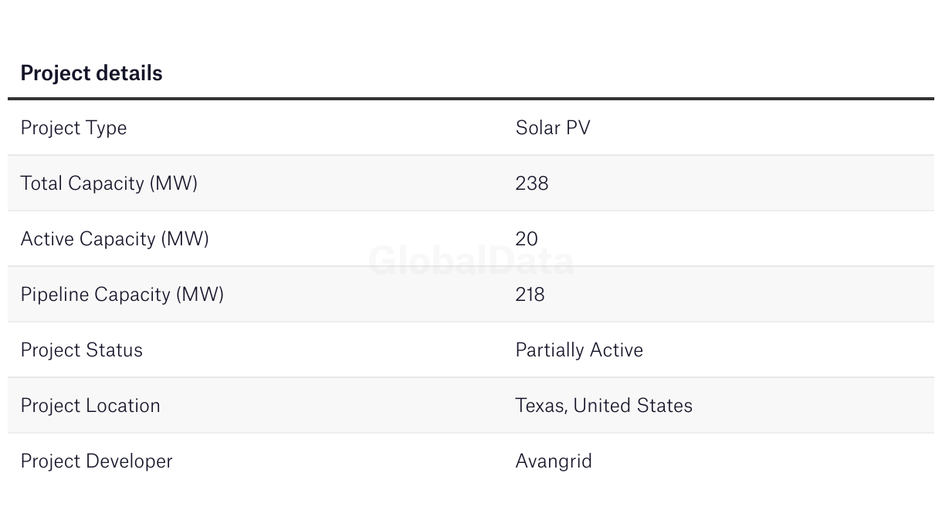Open the Avangrid developer name
The width and height of the screenshot is (942, 520).
(x=554, y=461)
